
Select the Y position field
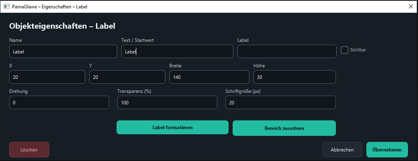(127, 77)
